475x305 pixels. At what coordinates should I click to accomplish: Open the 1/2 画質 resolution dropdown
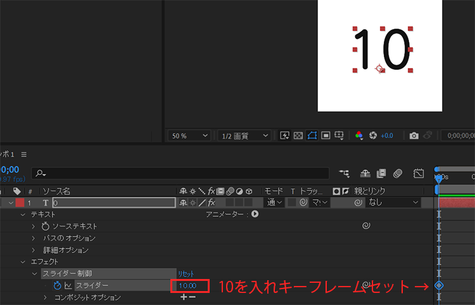point(244,136)
